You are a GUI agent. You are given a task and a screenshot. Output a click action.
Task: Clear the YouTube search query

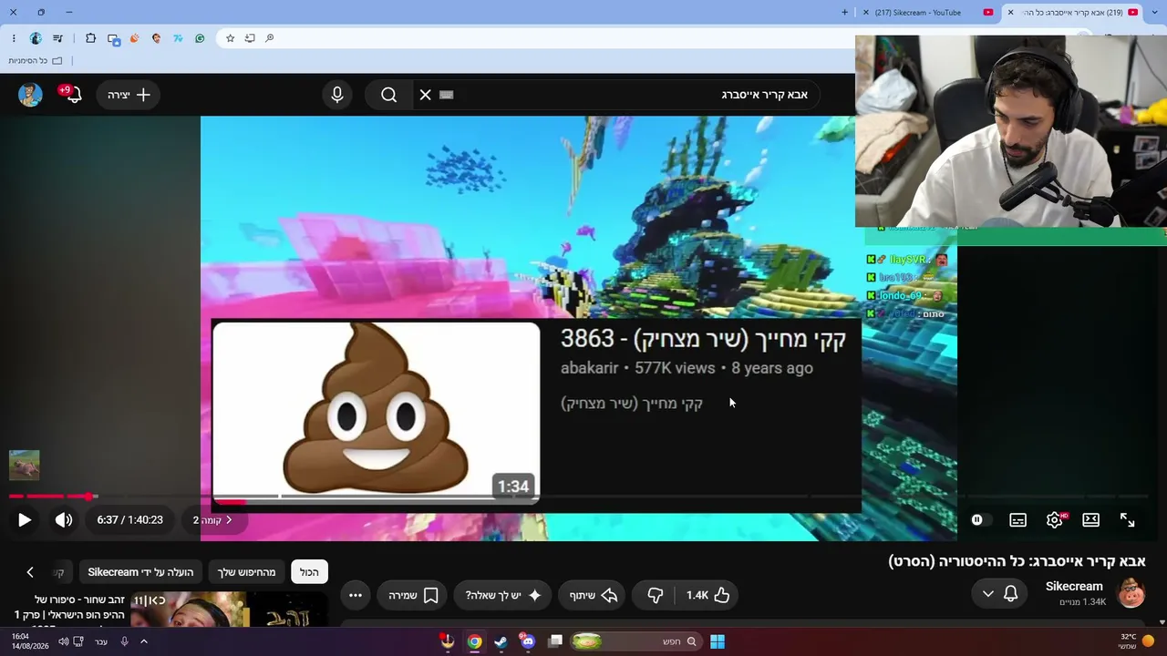tap(426, 95)
